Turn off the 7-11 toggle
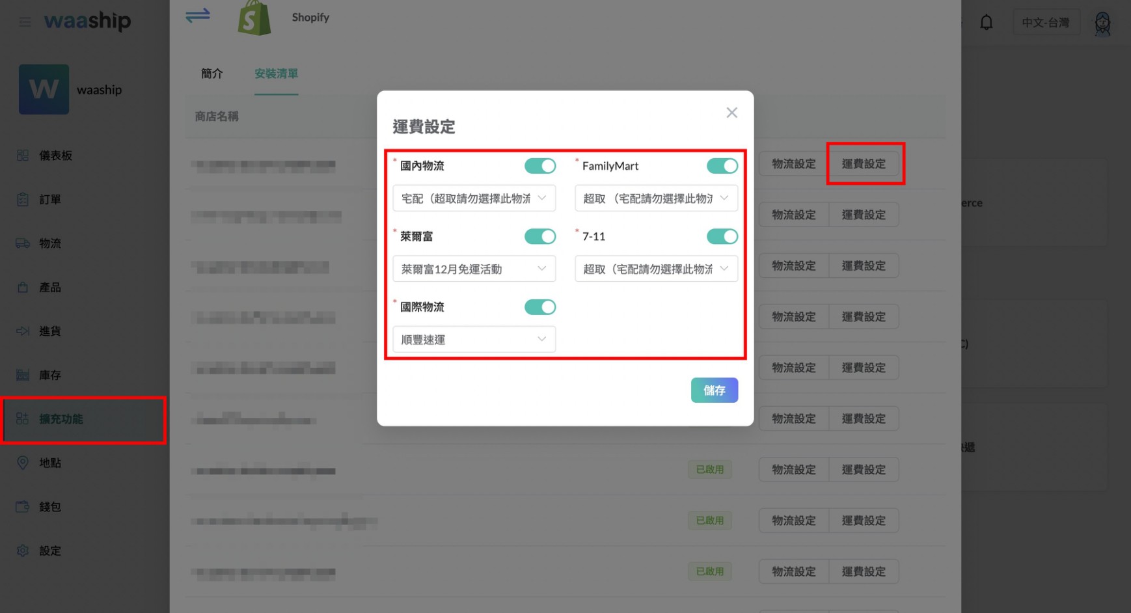 point(722,236)
